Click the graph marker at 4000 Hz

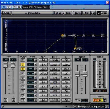click(84, 35)
